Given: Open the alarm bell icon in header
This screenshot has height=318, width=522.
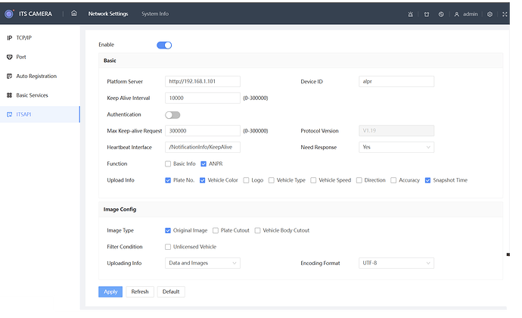Looking at the screenshot, I should (x=411, y=14).
